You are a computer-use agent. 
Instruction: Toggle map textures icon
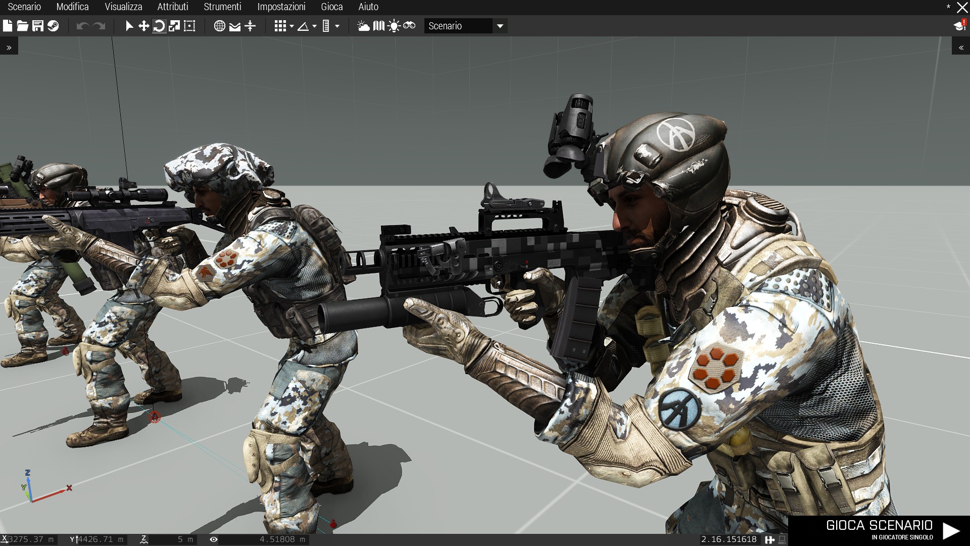click(235, 26)
